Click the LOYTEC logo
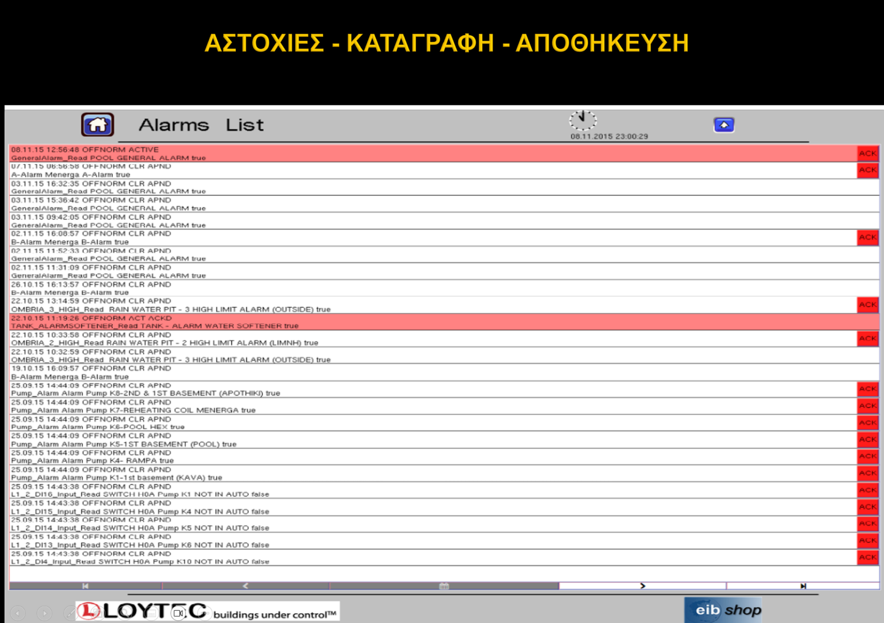 tap(207, 611)
